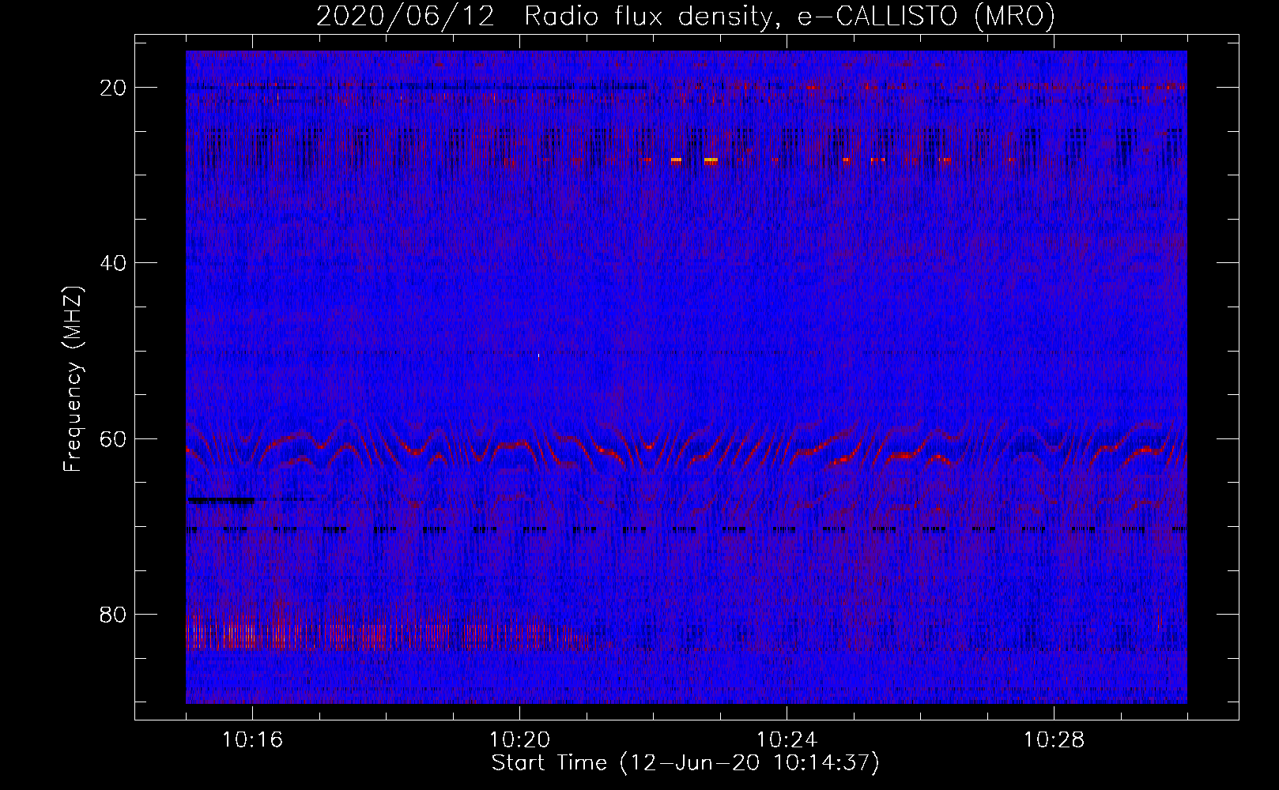Click the 'Start Time (12-Jun-20 10:14:37)' axis label
The image size is (1279, 790).
(x=685, y=763)
